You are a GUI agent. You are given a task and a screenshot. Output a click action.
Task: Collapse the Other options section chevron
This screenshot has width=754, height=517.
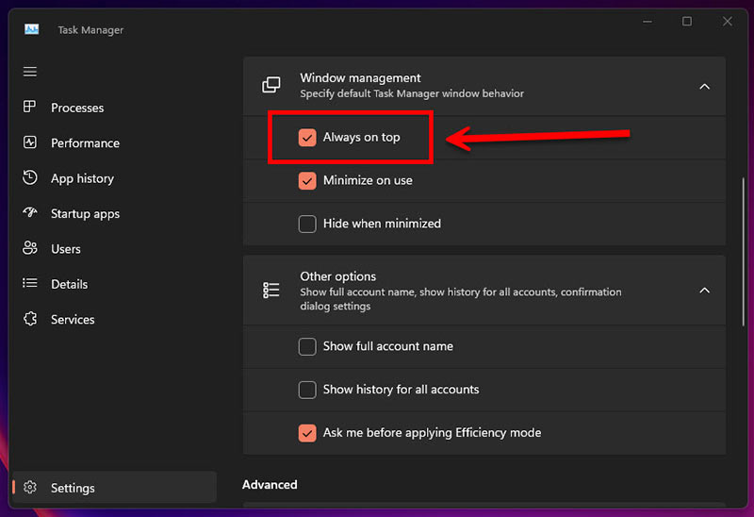704,291
